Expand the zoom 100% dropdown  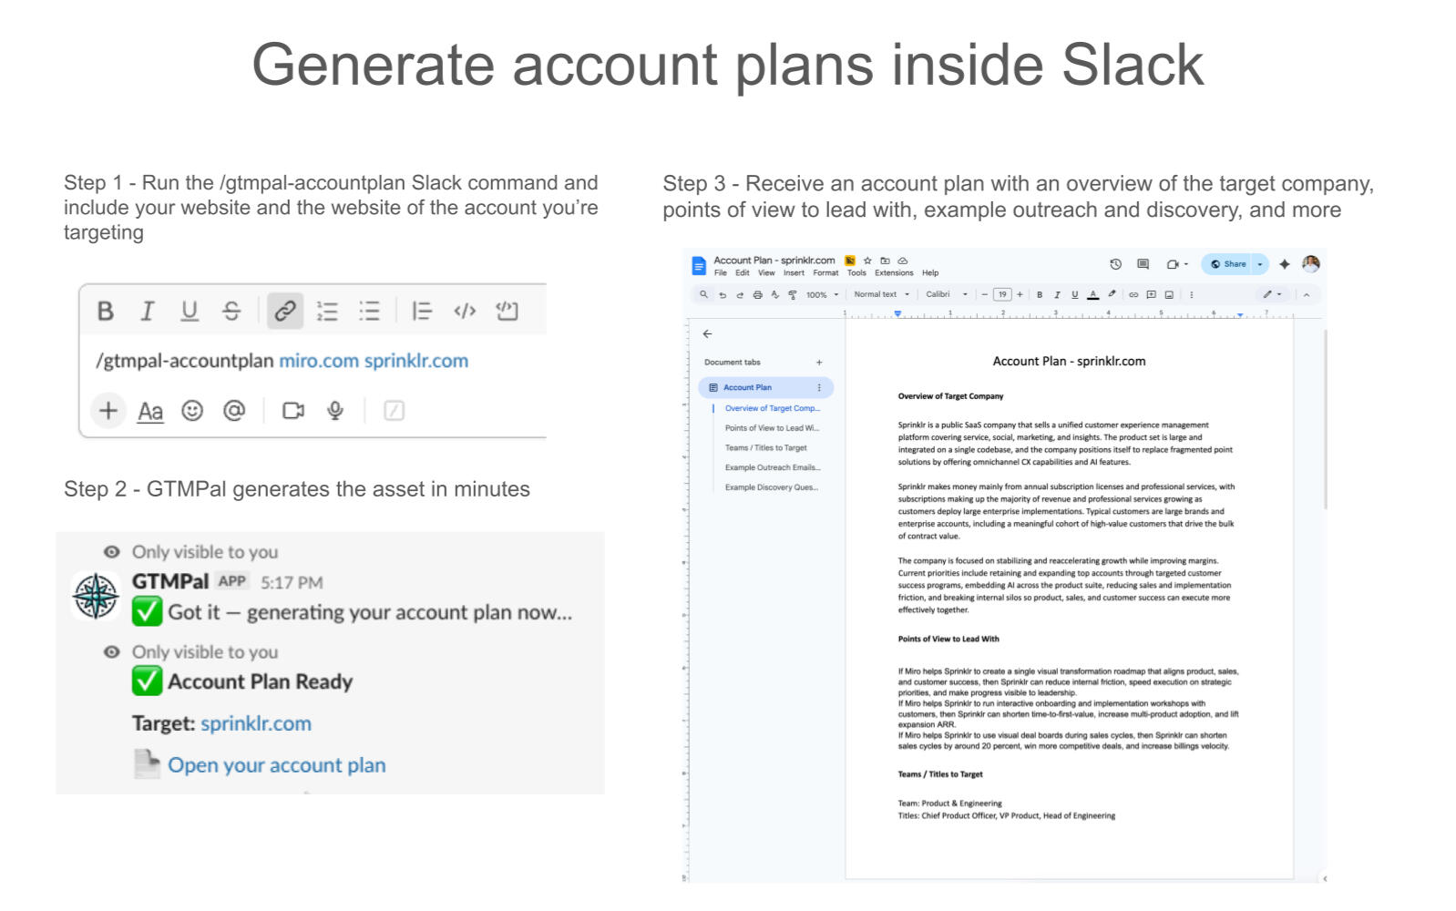821,294
